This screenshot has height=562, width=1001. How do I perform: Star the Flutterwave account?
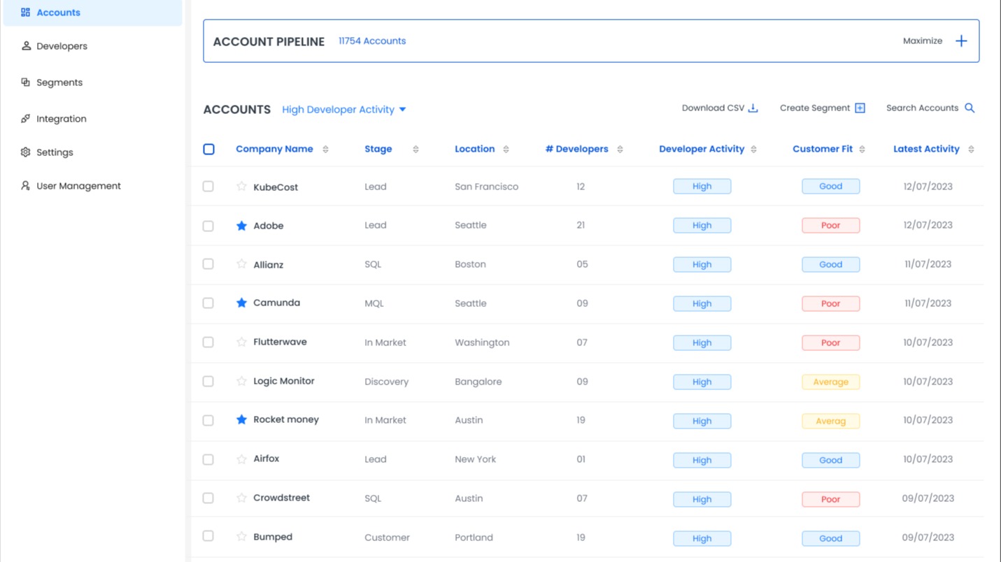[x=241, y=342]
